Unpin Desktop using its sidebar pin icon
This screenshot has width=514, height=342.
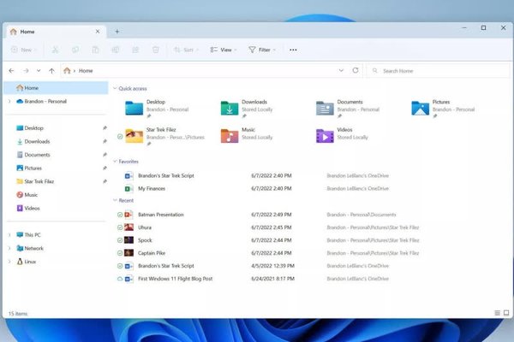pos(105,128)
